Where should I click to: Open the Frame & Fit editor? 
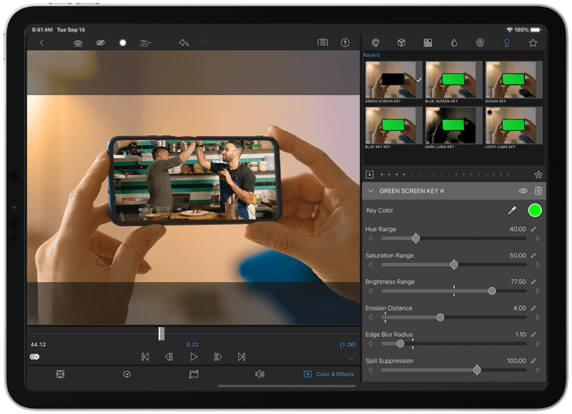pos(61,374)
